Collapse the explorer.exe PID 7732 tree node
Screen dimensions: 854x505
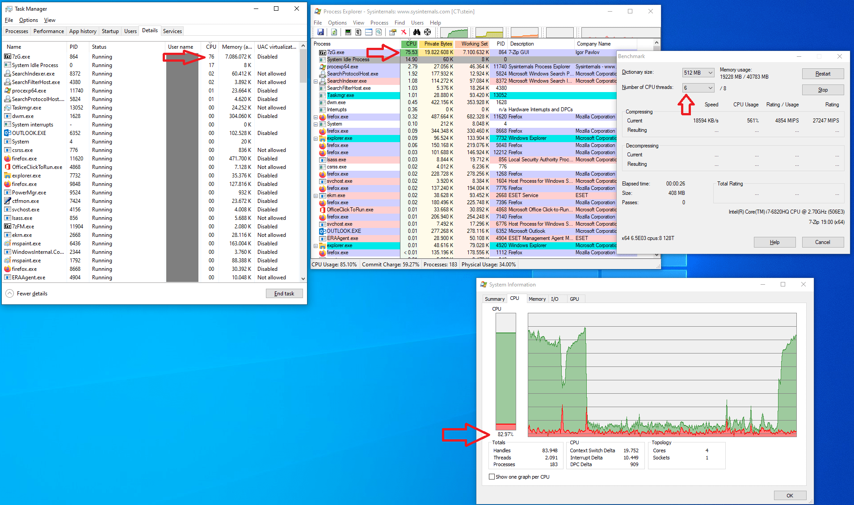(x=316, y=139)
